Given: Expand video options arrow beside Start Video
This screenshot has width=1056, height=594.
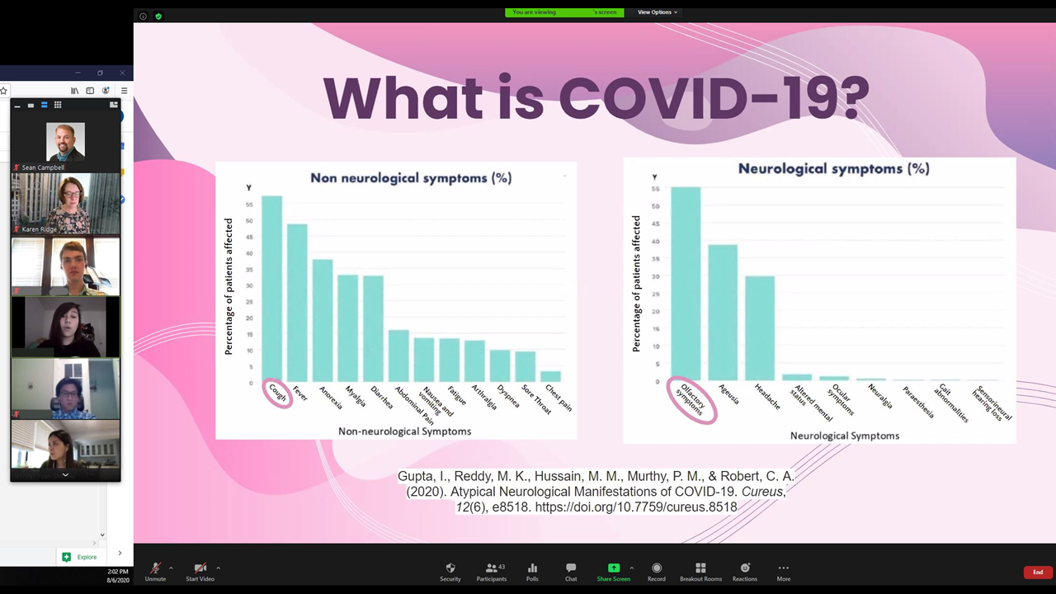Looking at the screenshot, I should click(219, 568).
